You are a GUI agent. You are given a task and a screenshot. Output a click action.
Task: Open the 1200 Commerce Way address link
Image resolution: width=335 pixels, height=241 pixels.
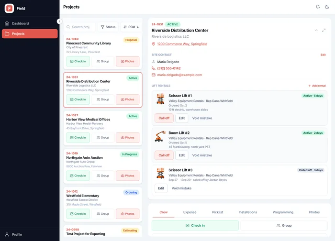(182, 44)
